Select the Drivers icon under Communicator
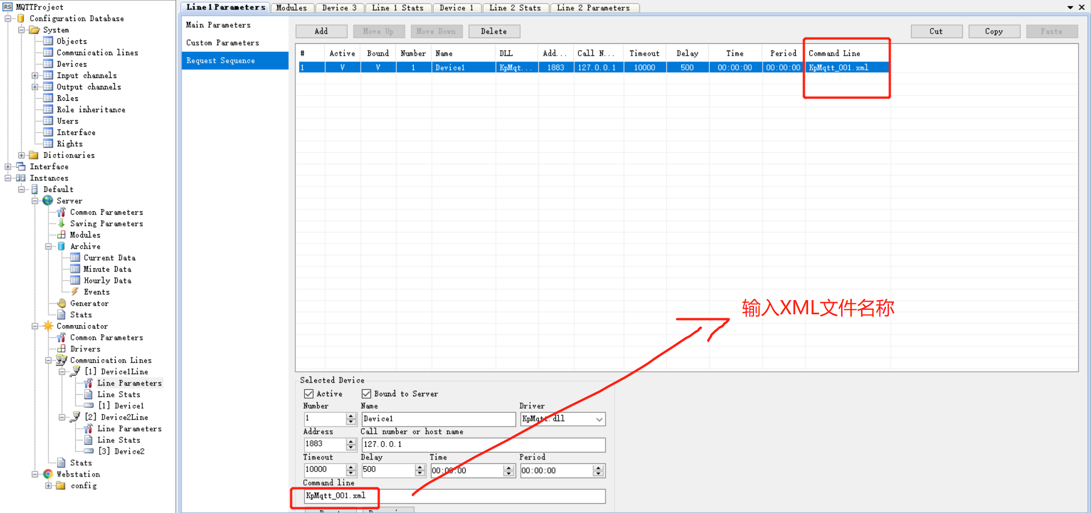This screenshot has height=513, width=1091. tap(61, 348)
